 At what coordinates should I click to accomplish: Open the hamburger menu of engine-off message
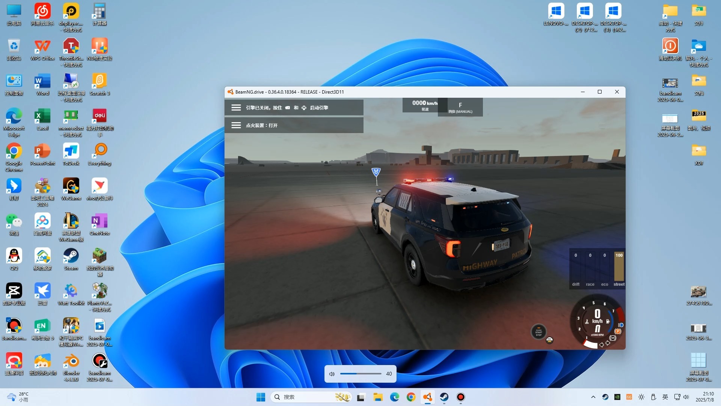[x=236, y=108]
